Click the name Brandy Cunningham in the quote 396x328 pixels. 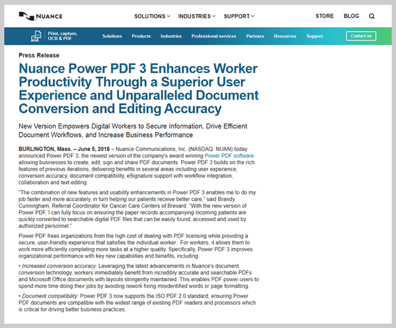tap(126, 202)
